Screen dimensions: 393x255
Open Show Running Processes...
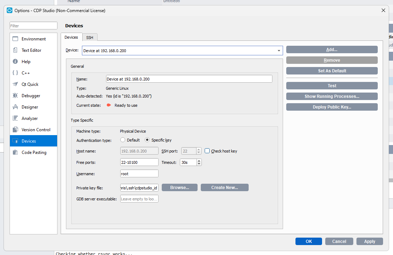pyautogui.click(x=332, y=96)
